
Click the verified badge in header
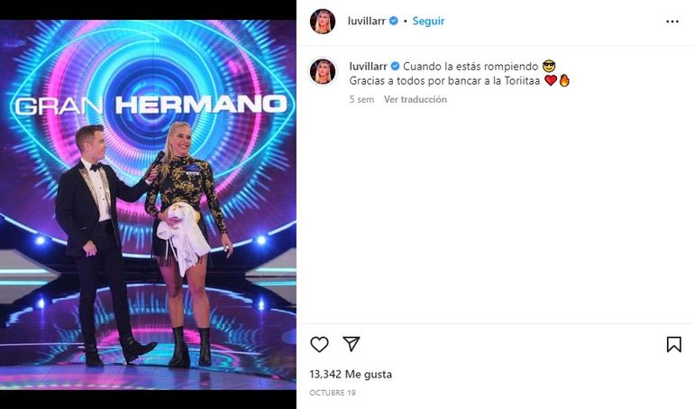pos(393,21)
